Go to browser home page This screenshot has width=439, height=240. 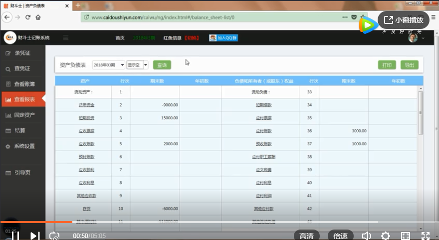38,17
